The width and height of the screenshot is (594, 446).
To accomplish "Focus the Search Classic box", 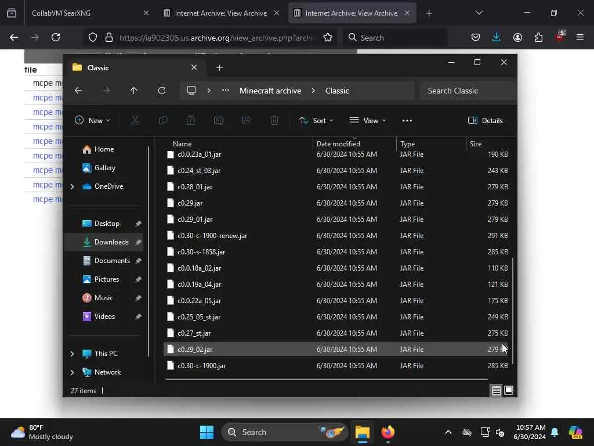I will [x=468, y=91].
